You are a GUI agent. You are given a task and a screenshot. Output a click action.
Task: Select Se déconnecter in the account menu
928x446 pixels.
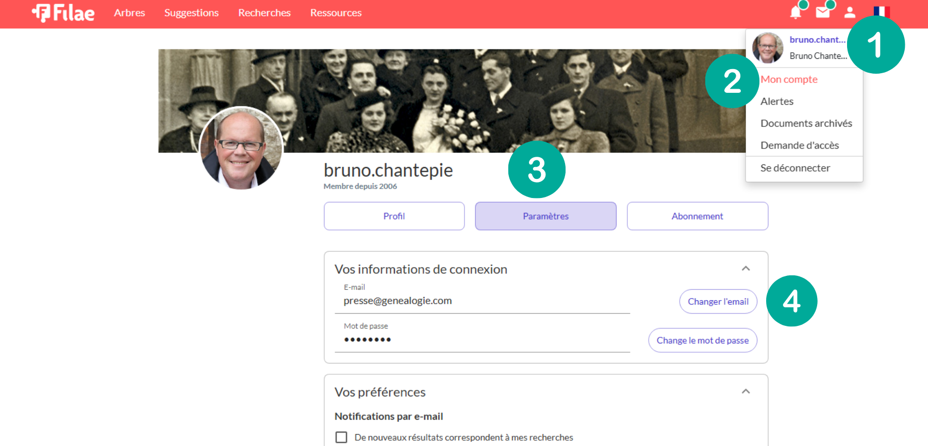[x=795, y=168]
